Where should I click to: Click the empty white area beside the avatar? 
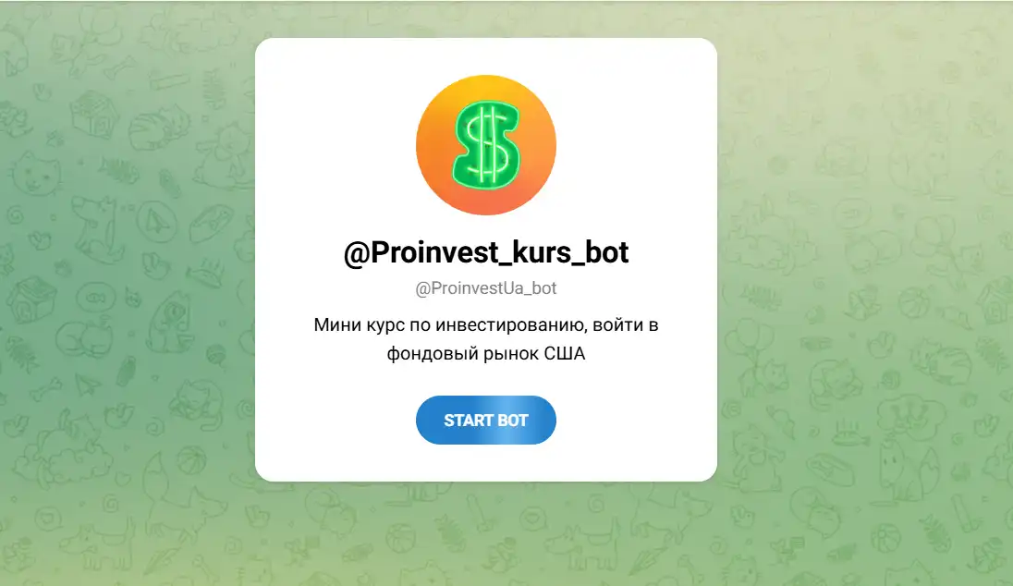[336, 142]
